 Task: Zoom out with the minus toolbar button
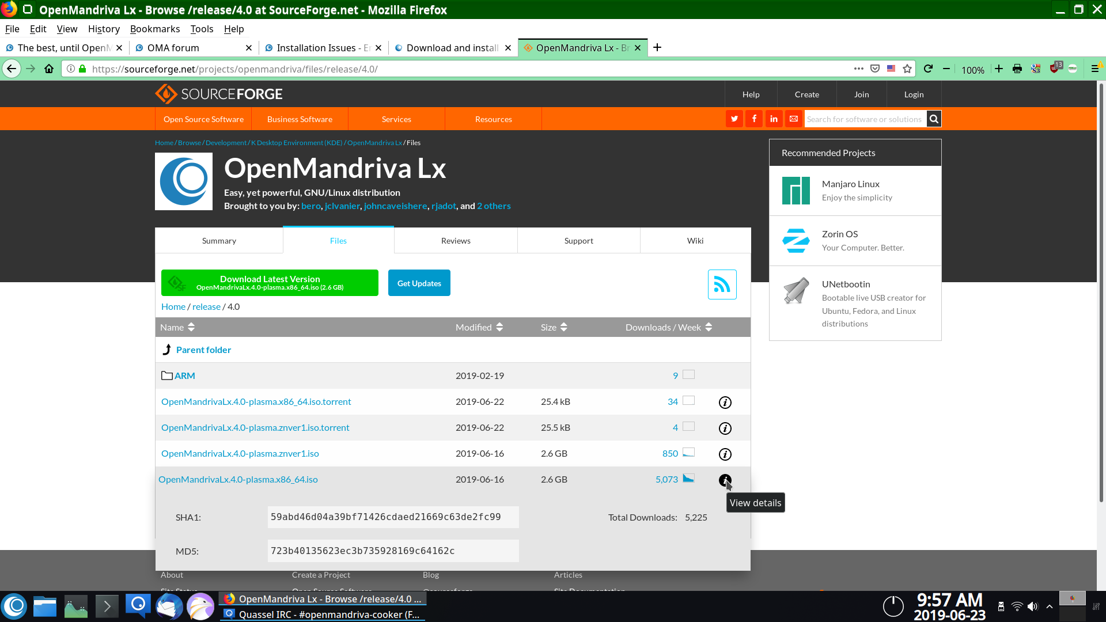pos(946,69)
